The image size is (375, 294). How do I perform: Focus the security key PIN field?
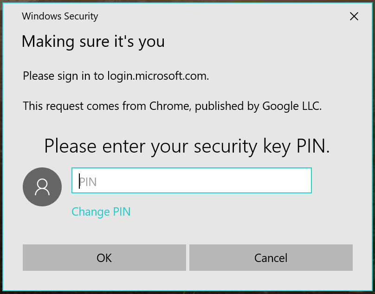point(191,181)
